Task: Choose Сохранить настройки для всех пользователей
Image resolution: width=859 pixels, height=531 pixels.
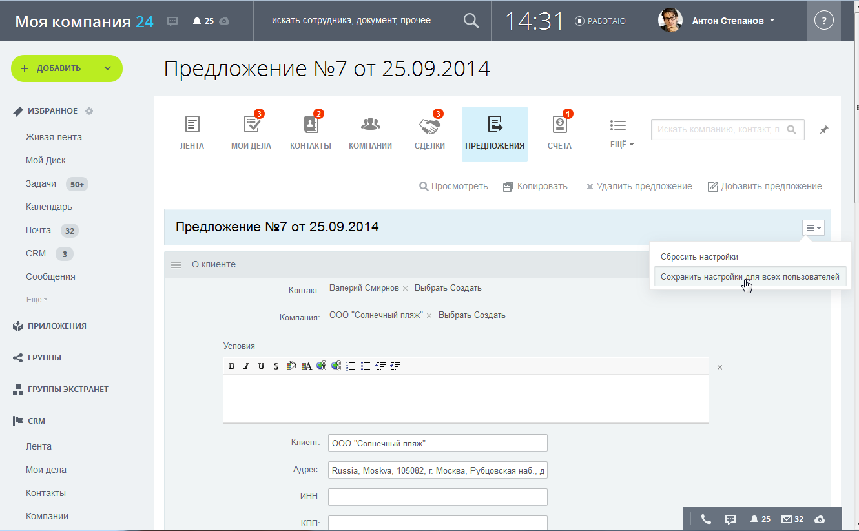Action: coord(749,277)
